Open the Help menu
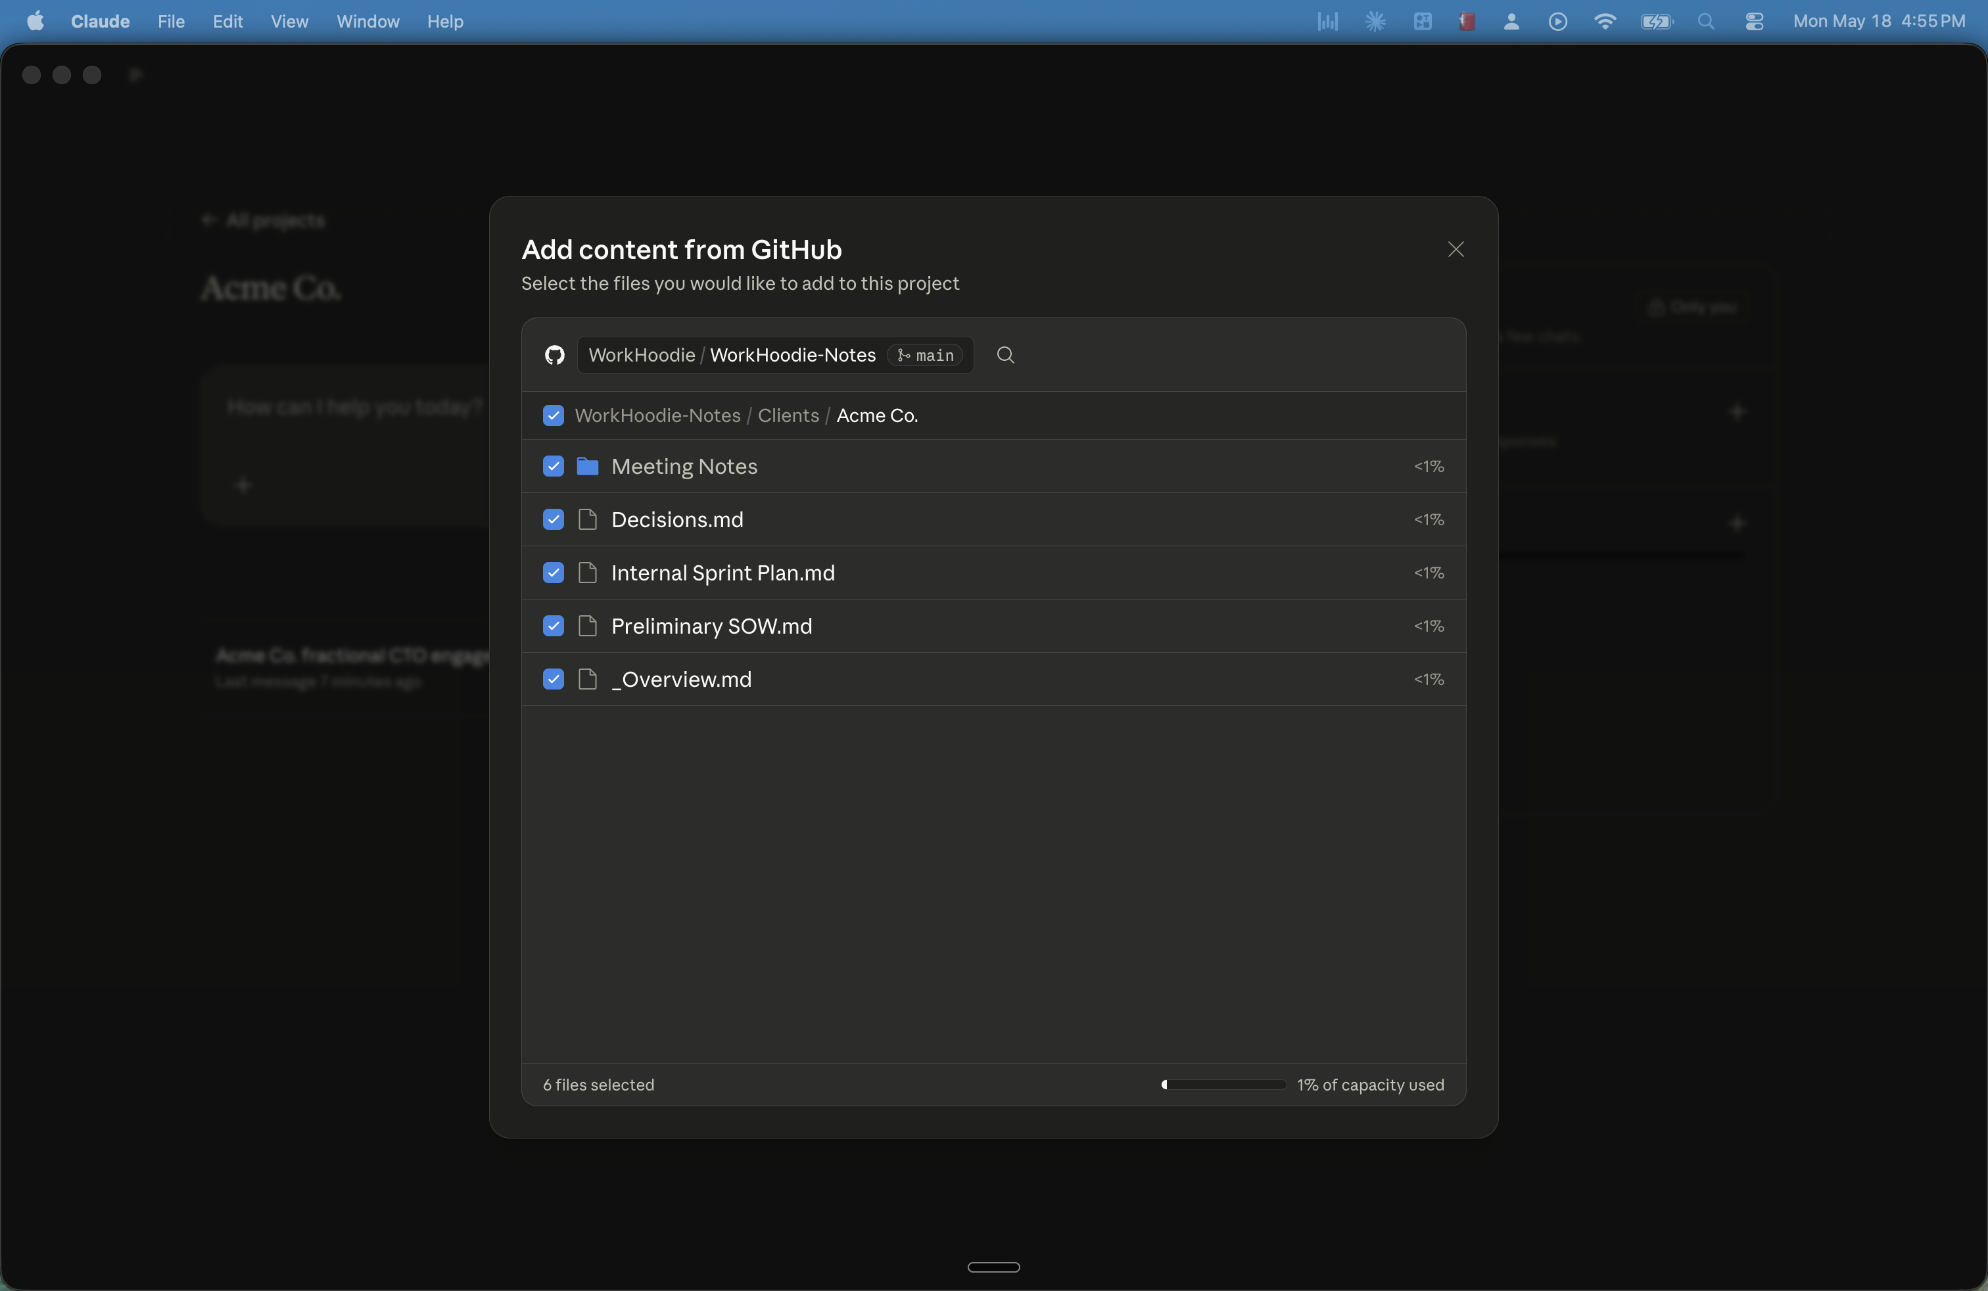 pos(445,21)
